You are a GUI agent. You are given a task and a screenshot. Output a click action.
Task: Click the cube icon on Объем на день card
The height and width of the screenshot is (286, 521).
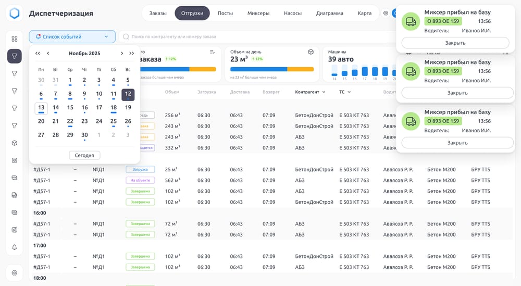click(x=311, y=52)
